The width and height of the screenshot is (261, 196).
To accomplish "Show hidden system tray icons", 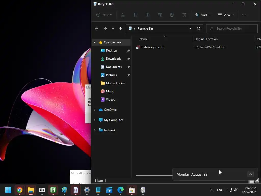I will click(211, 190).
